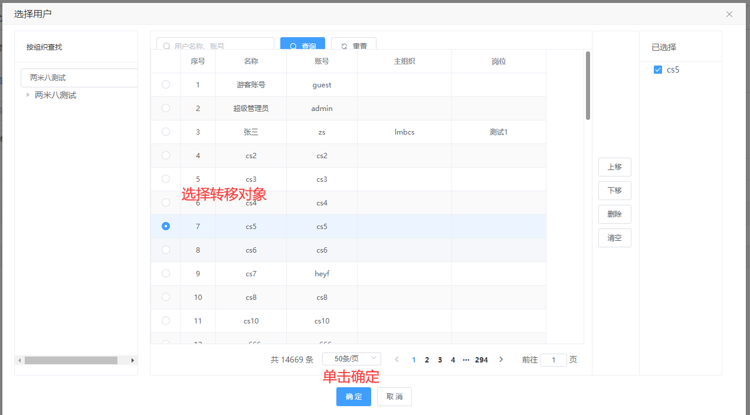Go to previous page arrow
The image size is (750, 415).
397,360
